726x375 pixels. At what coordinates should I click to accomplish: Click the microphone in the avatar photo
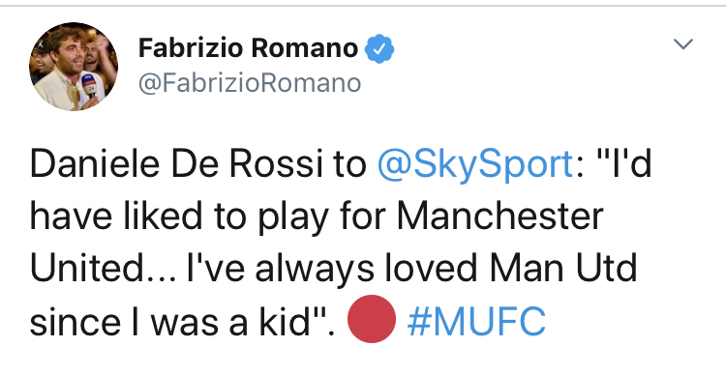point(89,86)
